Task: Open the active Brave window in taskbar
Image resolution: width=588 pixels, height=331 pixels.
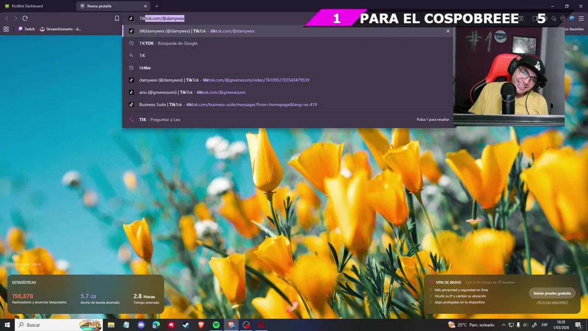Action: click(232, 325)
